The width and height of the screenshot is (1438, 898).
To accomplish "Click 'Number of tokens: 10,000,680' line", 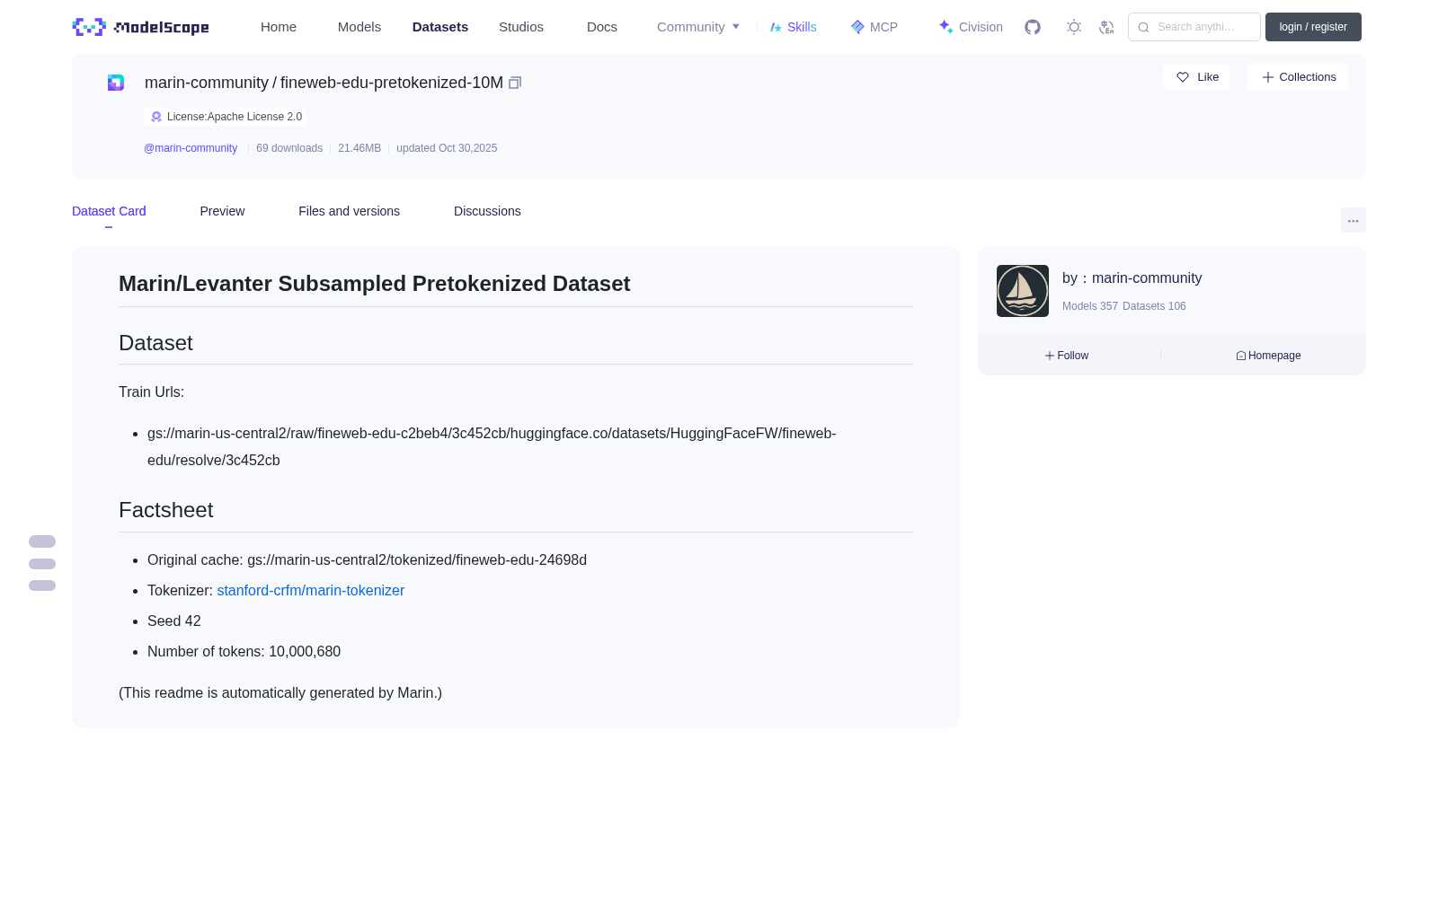I will click(x=244, y=652).
